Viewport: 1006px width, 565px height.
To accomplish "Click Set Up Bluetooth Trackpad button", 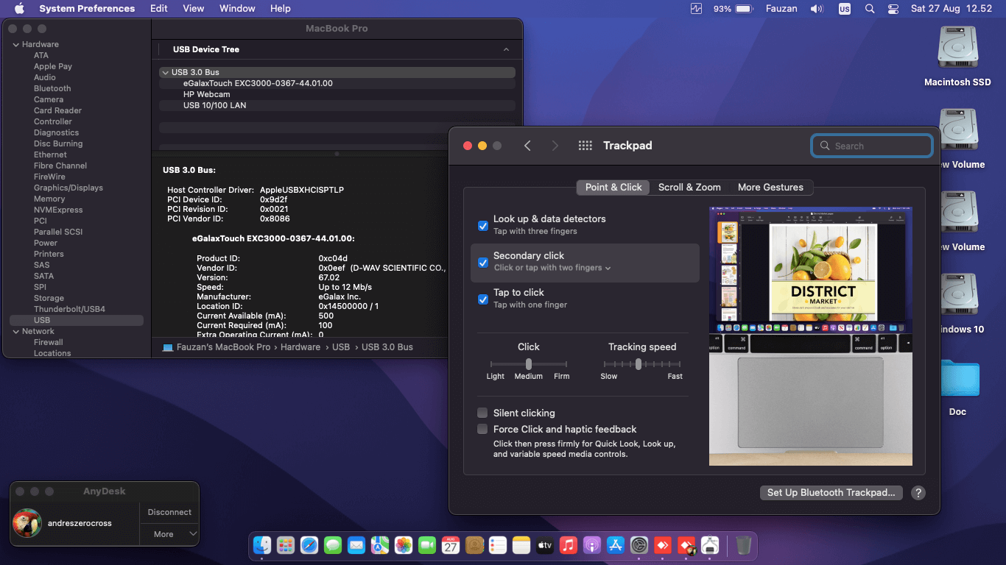I will pyautogui.click(x=831, y=493).
